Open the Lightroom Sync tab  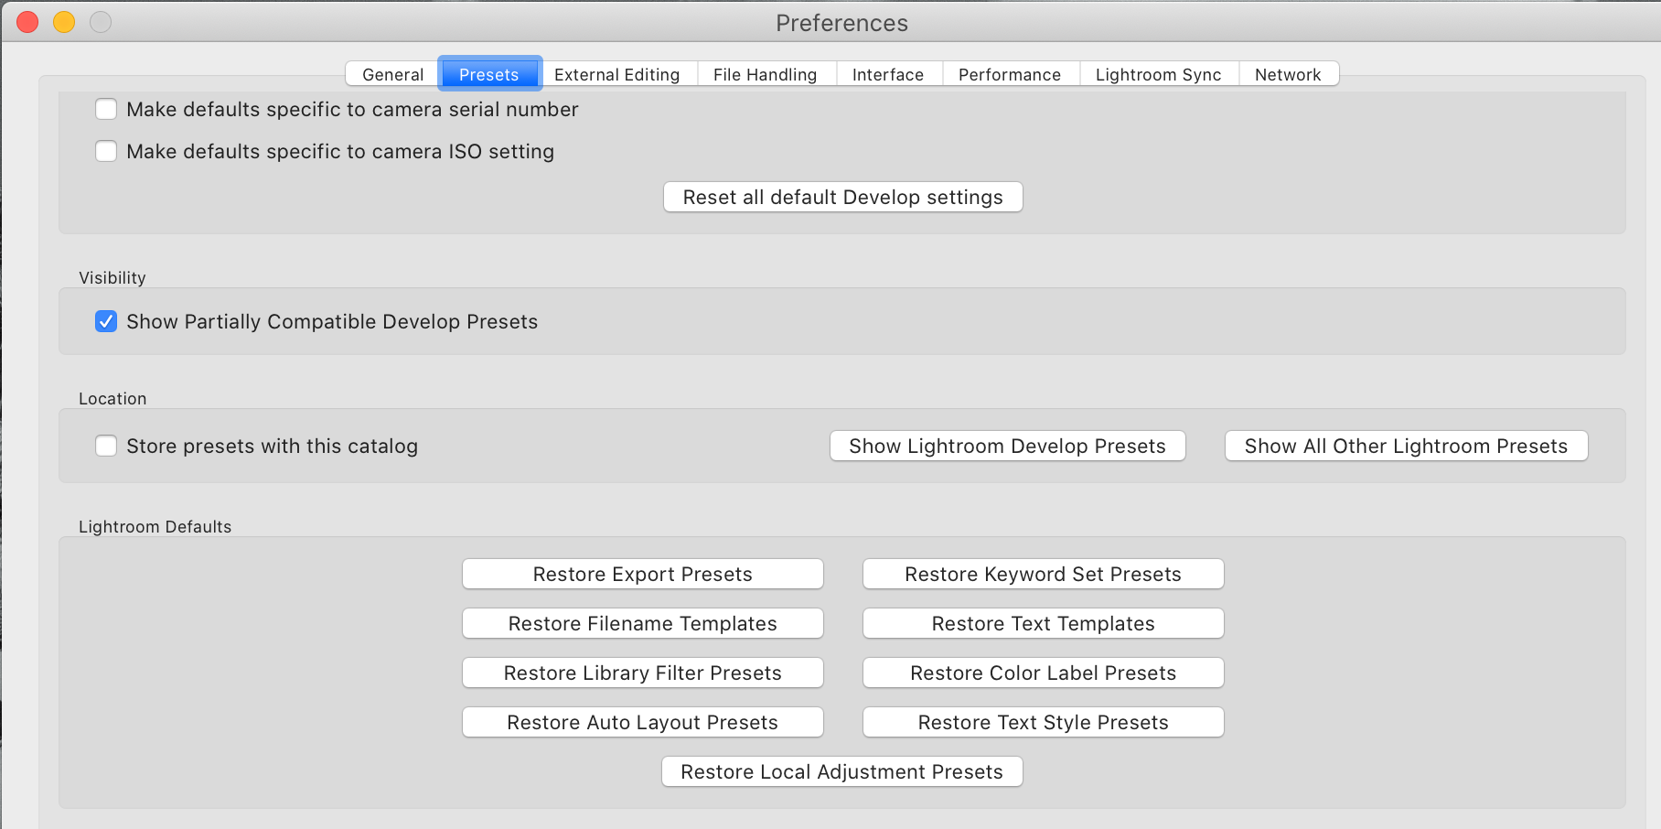coord(1158,74)
